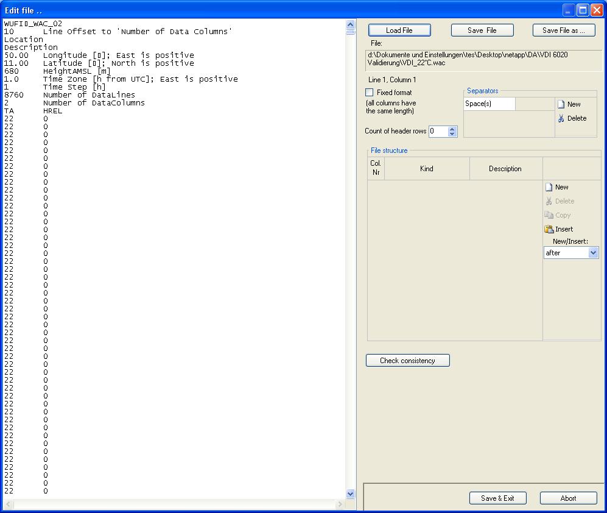This screenshot has height=513, width=607.
Task: Decrease the count of header rows
Action: [452, 133]
